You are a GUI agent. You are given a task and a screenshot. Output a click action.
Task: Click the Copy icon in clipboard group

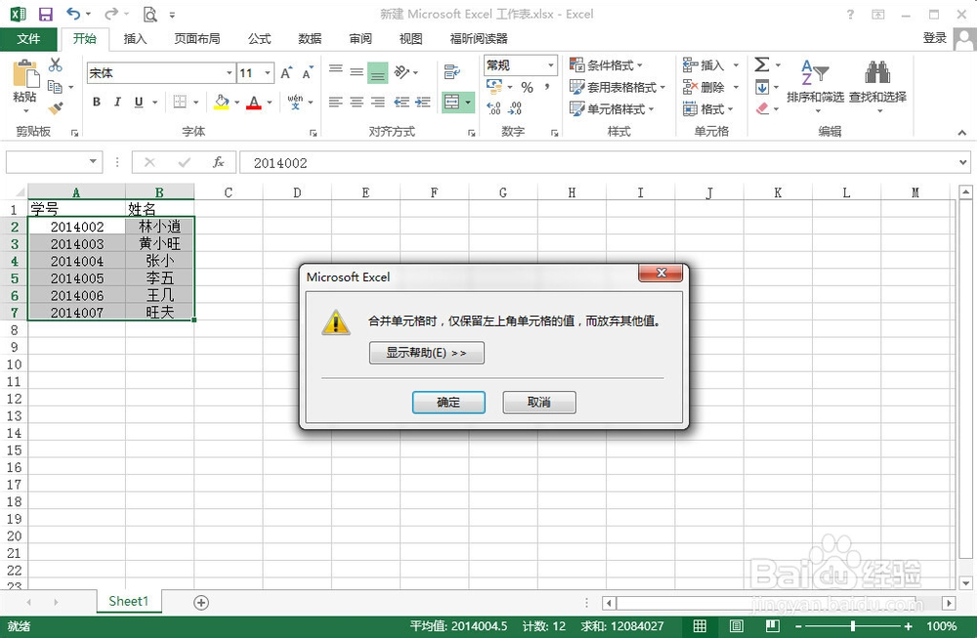(55, 87)
